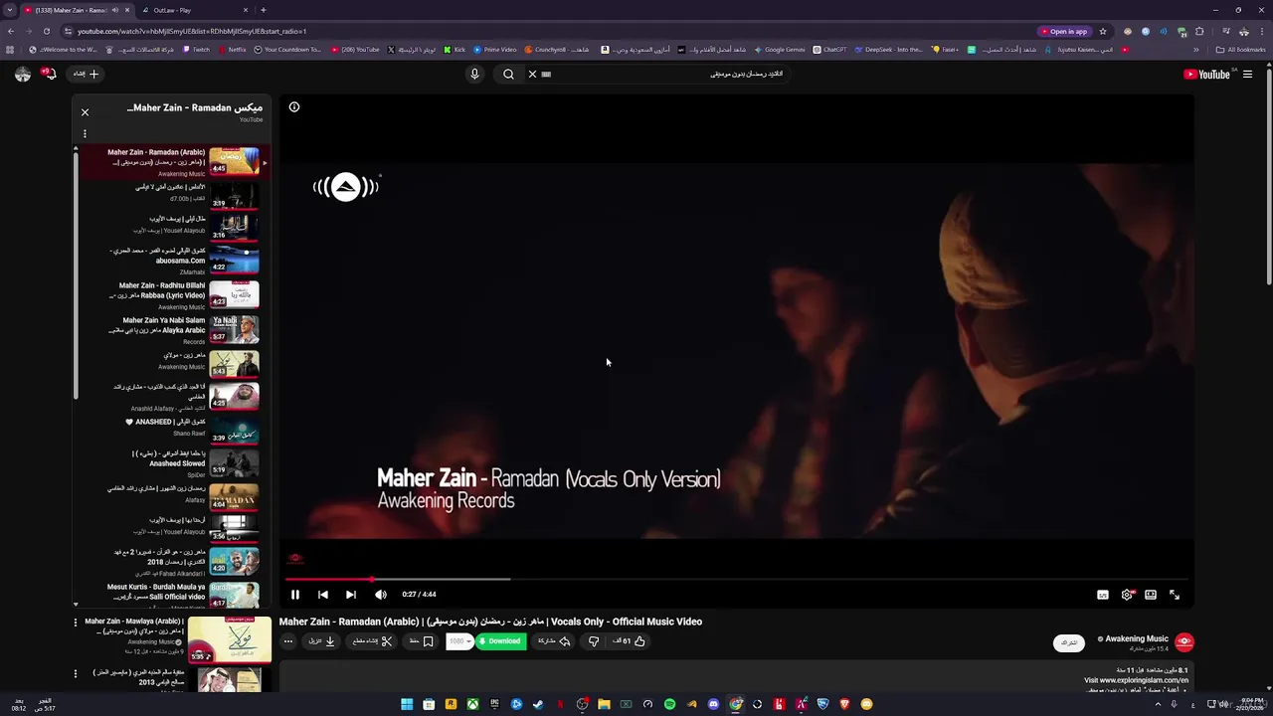The width and height of the screenshot is (1273, 716).
Task: Click the Open in app button
Action: (x=1064, y=31)
